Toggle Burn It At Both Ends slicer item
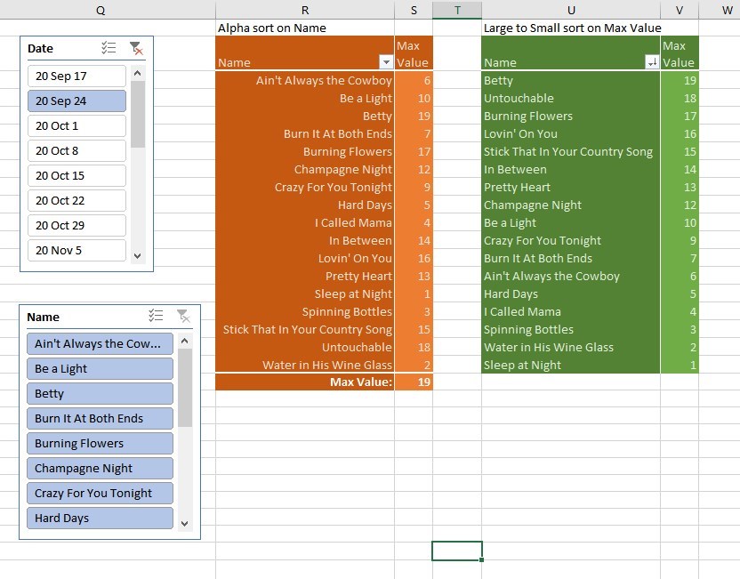This screenshot has height=579, width=740. click(x=100, y=419)
